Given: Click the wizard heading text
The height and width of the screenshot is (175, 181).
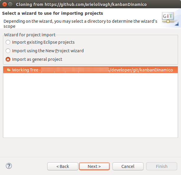Looking at the screenshot, I should click(x=53, y=13).
